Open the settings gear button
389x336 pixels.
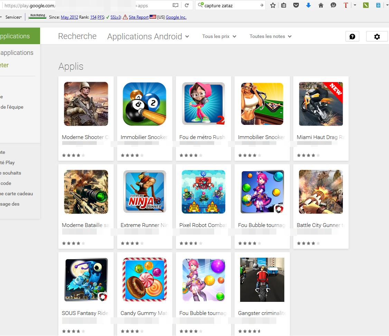point(377,37)
